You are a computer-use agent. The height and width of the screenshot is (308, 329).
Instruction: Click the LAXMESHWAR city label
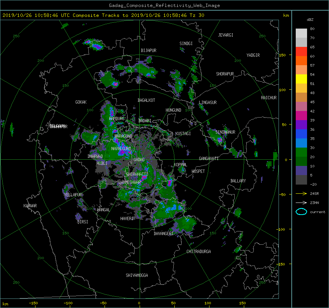[x=129, y=182]
